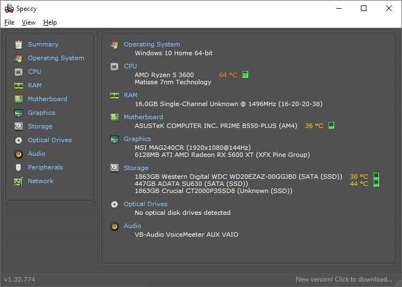Screen dimensions: 402x287
Task: Select Audio in the sidebar
Action: tap(36, 154)
